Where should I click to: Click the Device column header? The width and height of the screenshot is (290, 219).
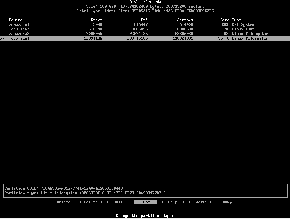pos(16,20)
